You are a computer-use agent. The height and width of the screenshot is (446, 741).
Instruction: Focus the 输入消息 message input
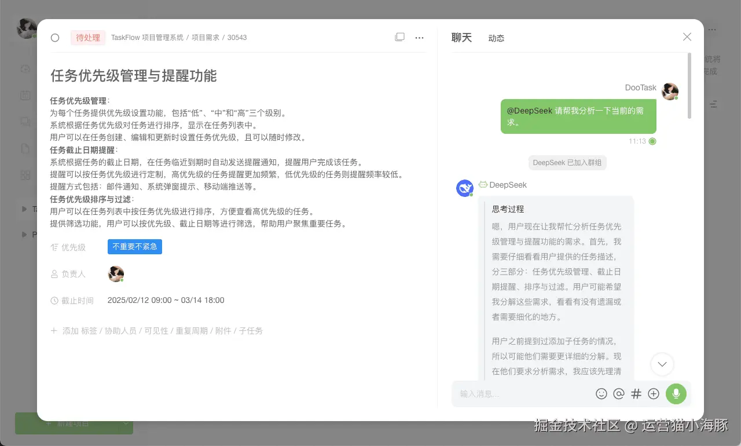524,394
